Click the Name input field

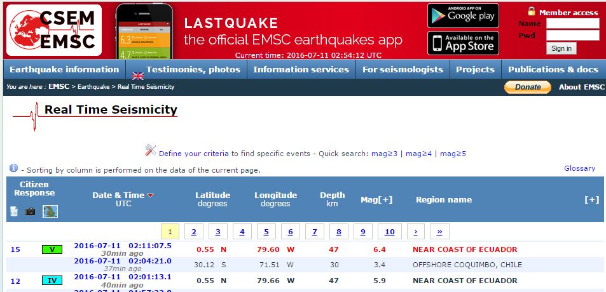572,23
